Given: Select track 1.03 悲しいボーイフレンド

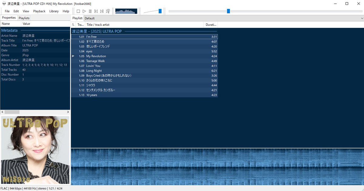Looking at the screenshot, I should point(144,46).
